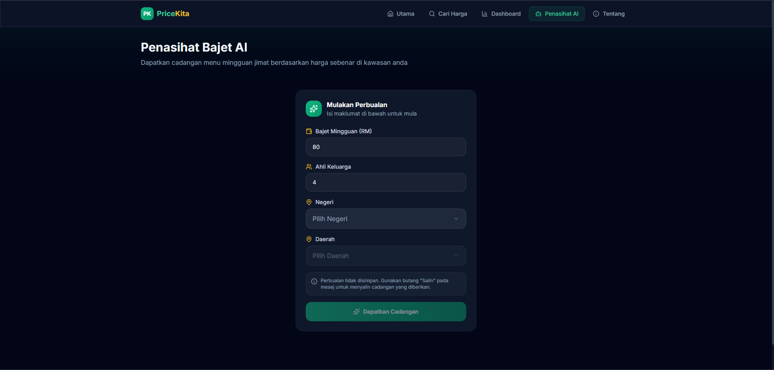Select the Penasihat AI nav tab

[x=557, y=14]
